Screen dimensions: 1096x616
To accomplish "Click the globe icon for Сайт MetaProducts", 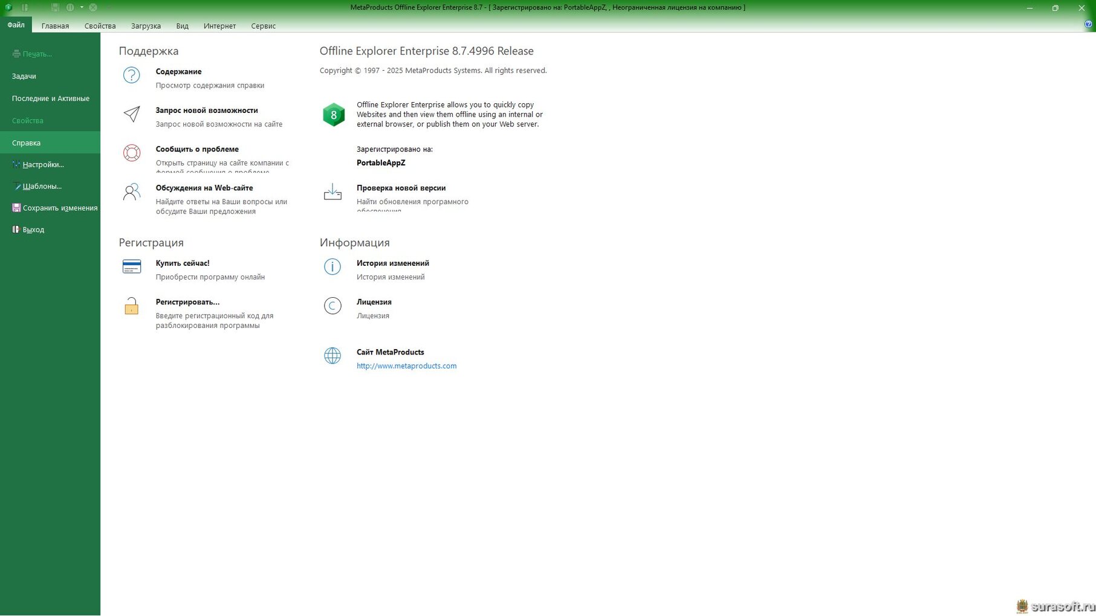I will (332, 356).
